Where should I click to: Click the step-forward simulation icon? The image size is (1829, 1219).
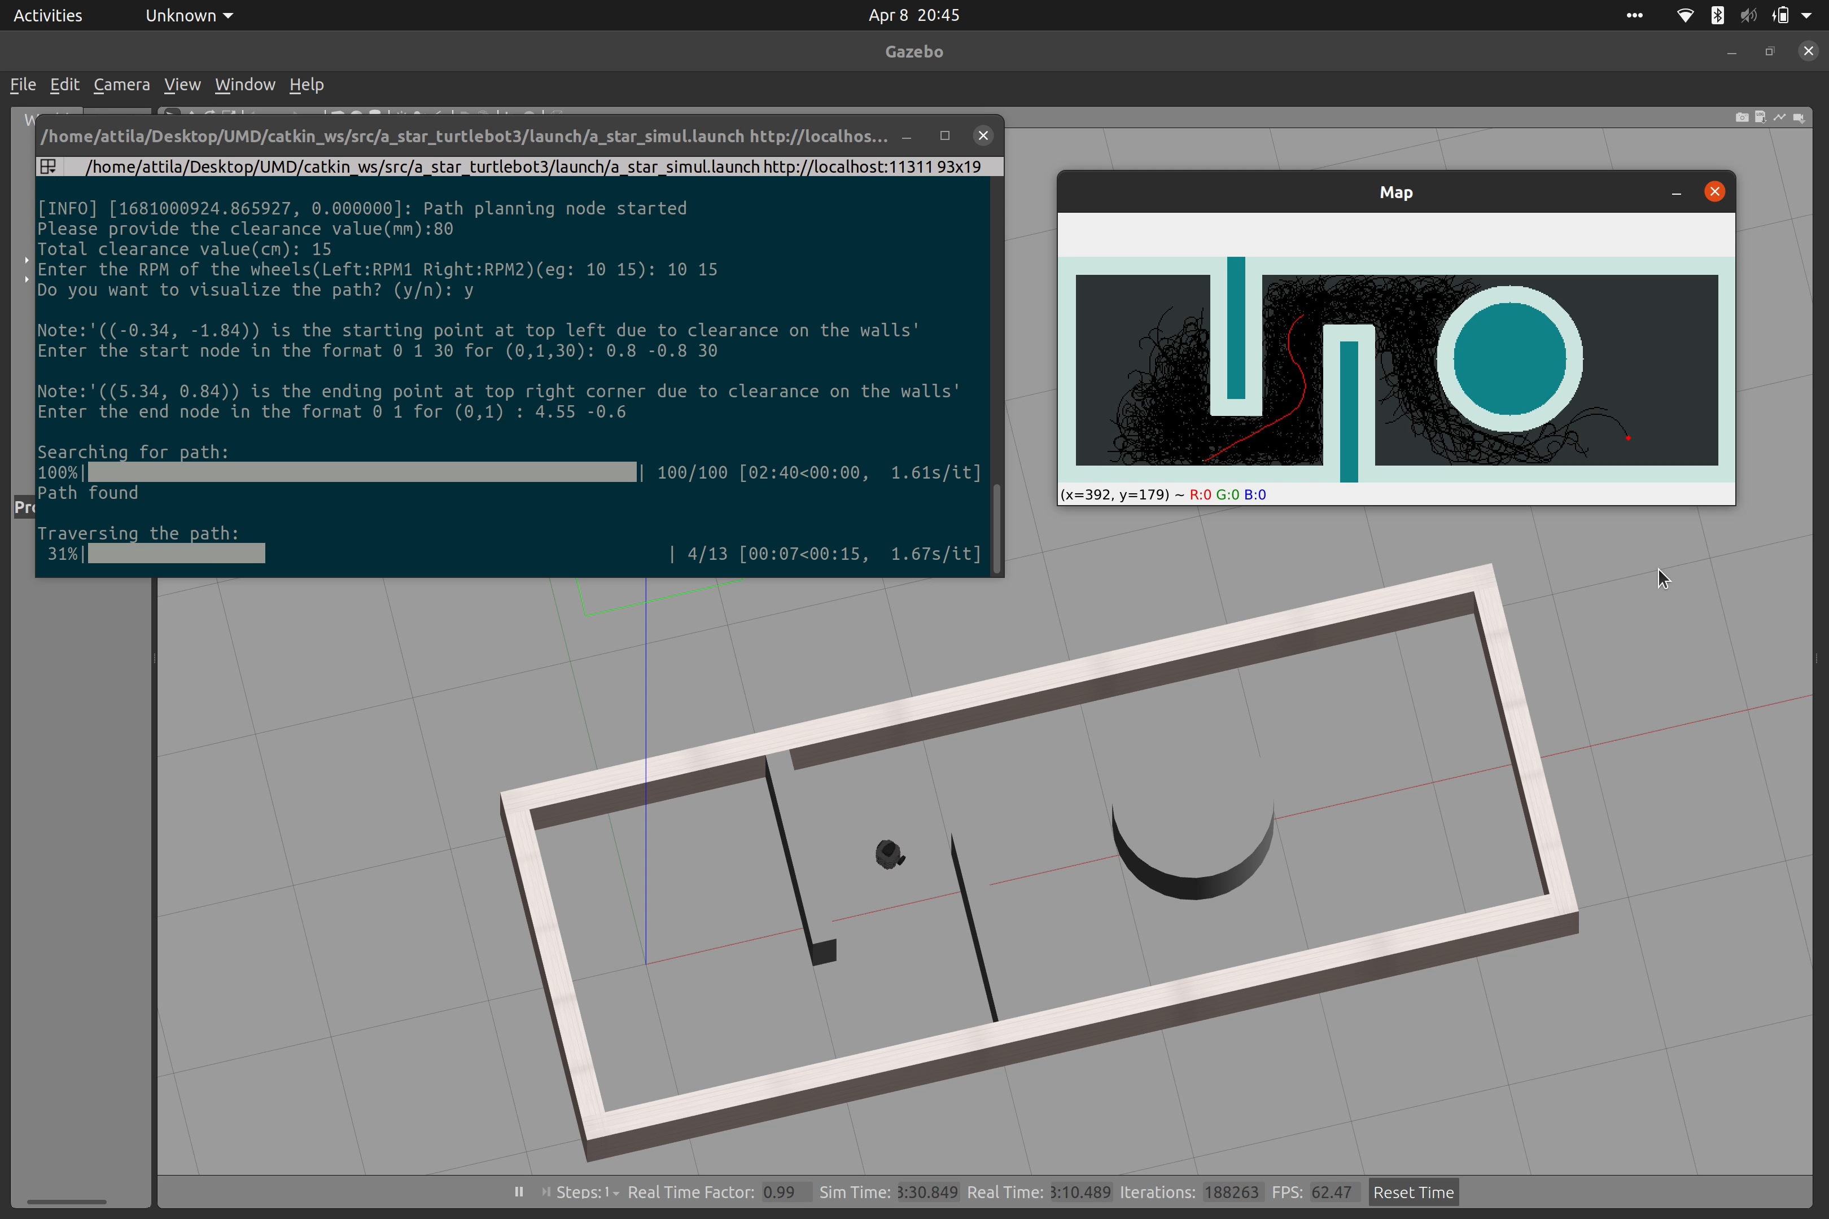pos(546,1192)
